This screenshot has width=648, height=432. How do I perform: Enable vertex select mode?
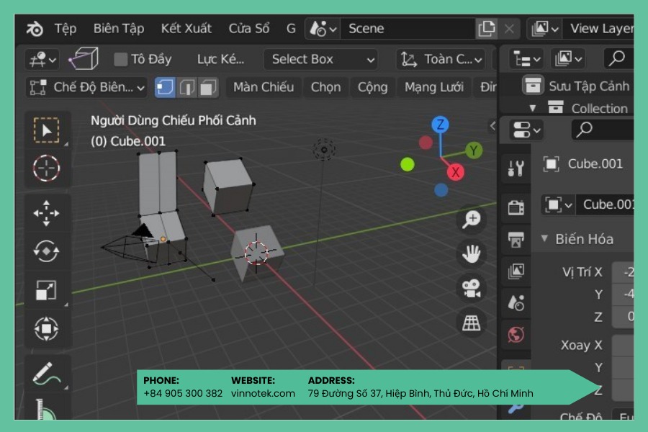click(165, 88)
